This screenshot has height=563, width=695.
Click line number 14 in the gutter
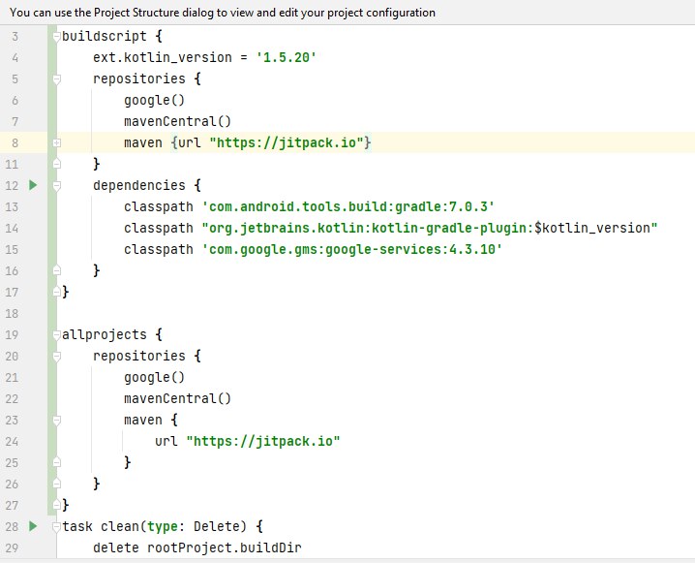tap(12, 228)
